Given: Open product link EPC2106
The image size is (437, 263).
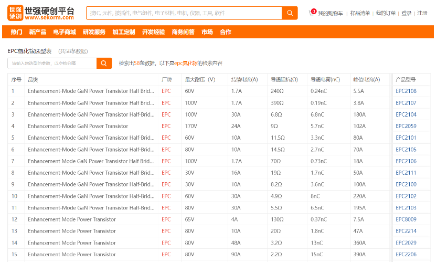Looking at the screenshot, I should pyautogui.click(x=406, y=161).
